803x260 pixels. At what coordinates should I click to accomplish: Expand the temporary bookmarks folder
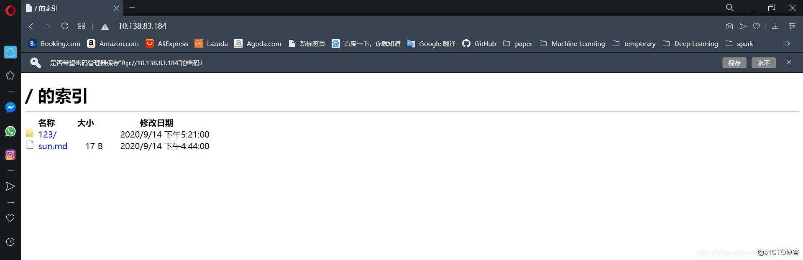click(634, 43)
